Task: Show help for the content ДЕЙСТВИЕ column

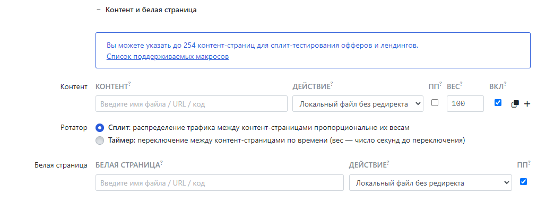Action: click(x=332, y=84)
